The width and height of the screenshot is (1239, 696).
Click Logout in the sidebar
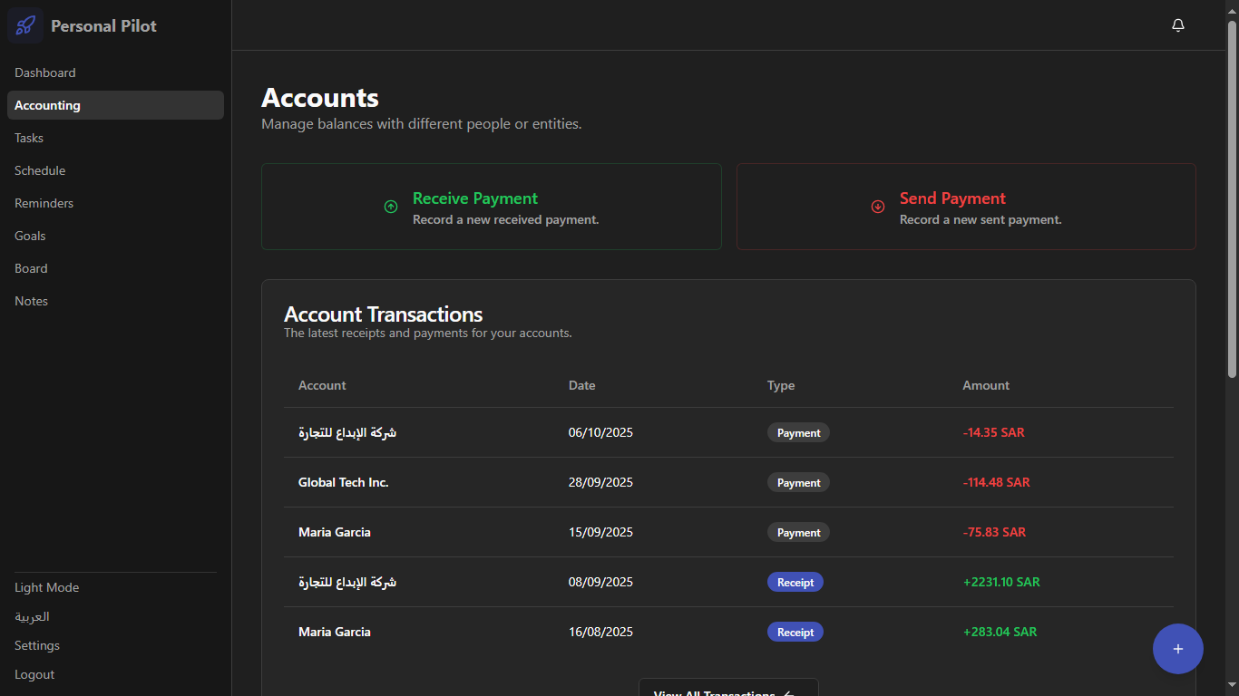tap(34, 674)
